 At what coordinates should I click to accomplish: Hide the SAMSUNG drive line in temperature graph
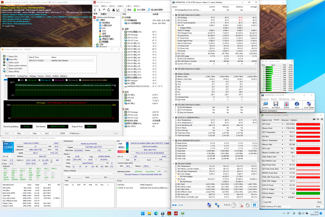(80, 80)
